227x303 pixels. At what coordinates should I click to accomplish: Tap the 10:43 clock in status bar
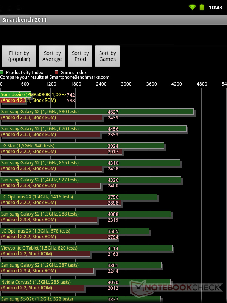(215, 8)
